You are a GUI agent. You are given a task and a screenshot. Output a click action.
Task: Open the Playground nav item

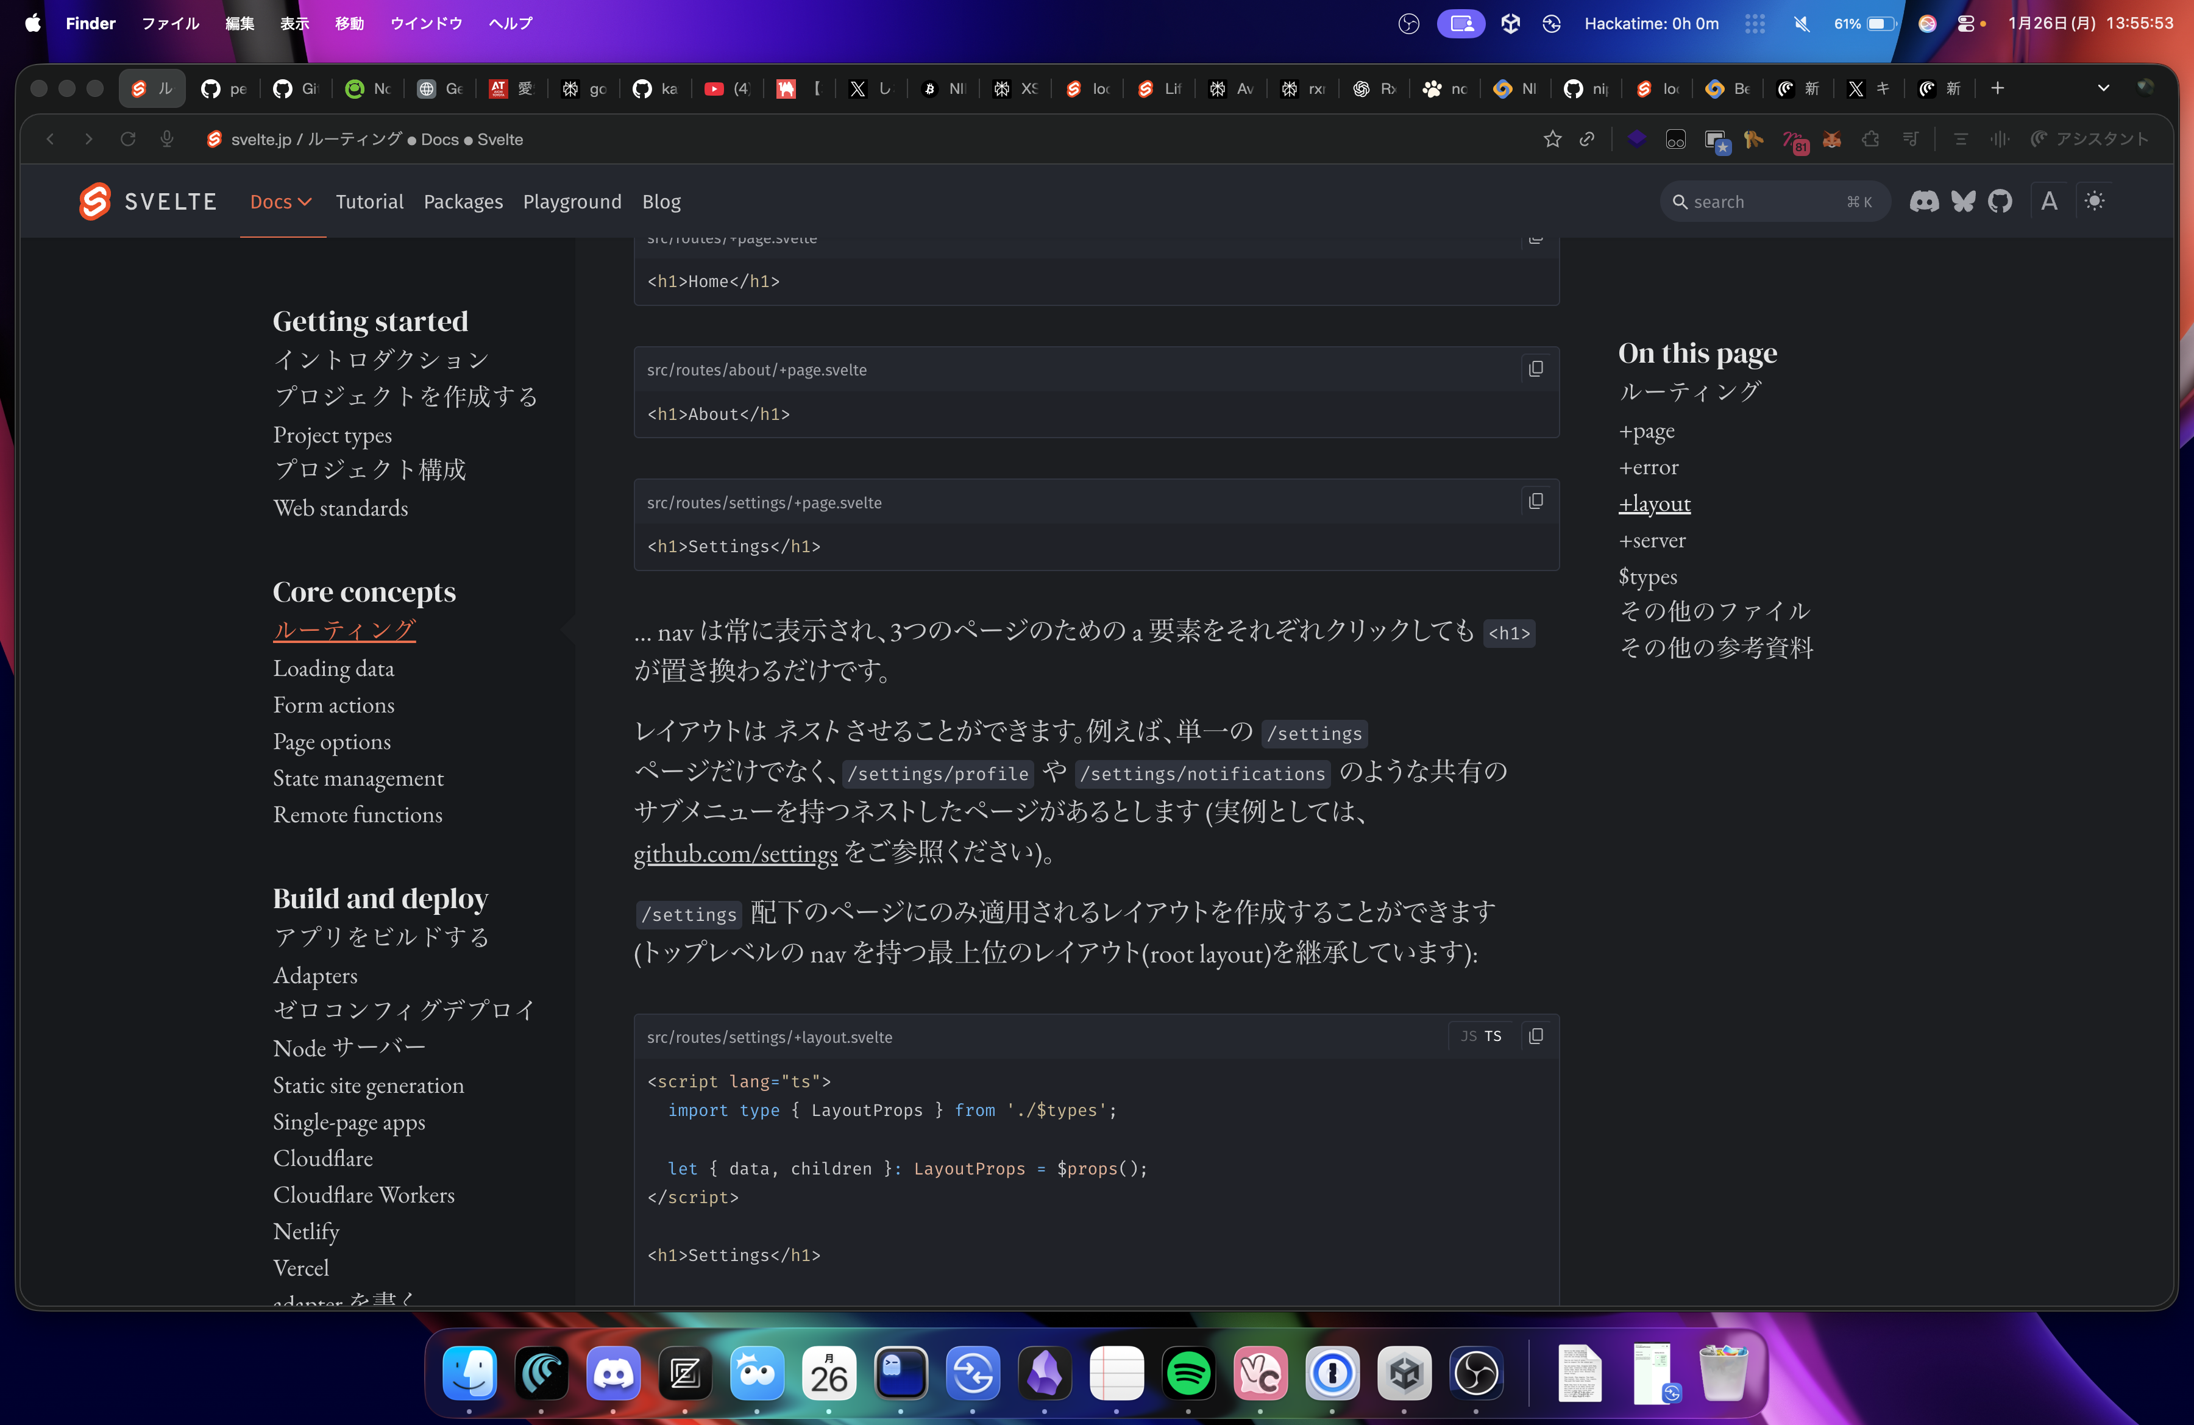tap(572, 202)
